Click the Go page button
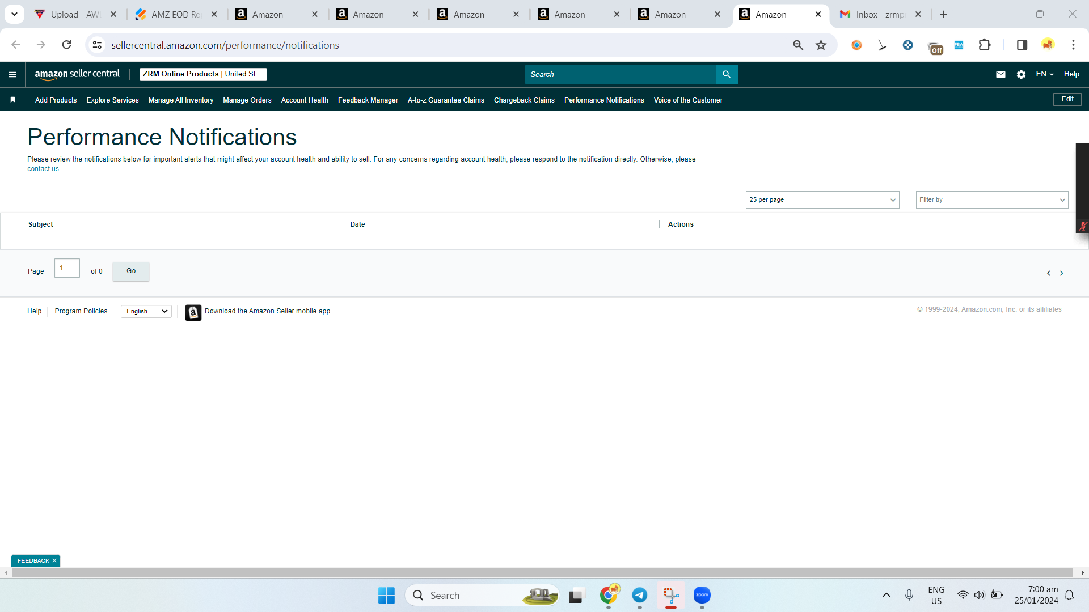The image size is (1089, 612). [x=131, y=271]
